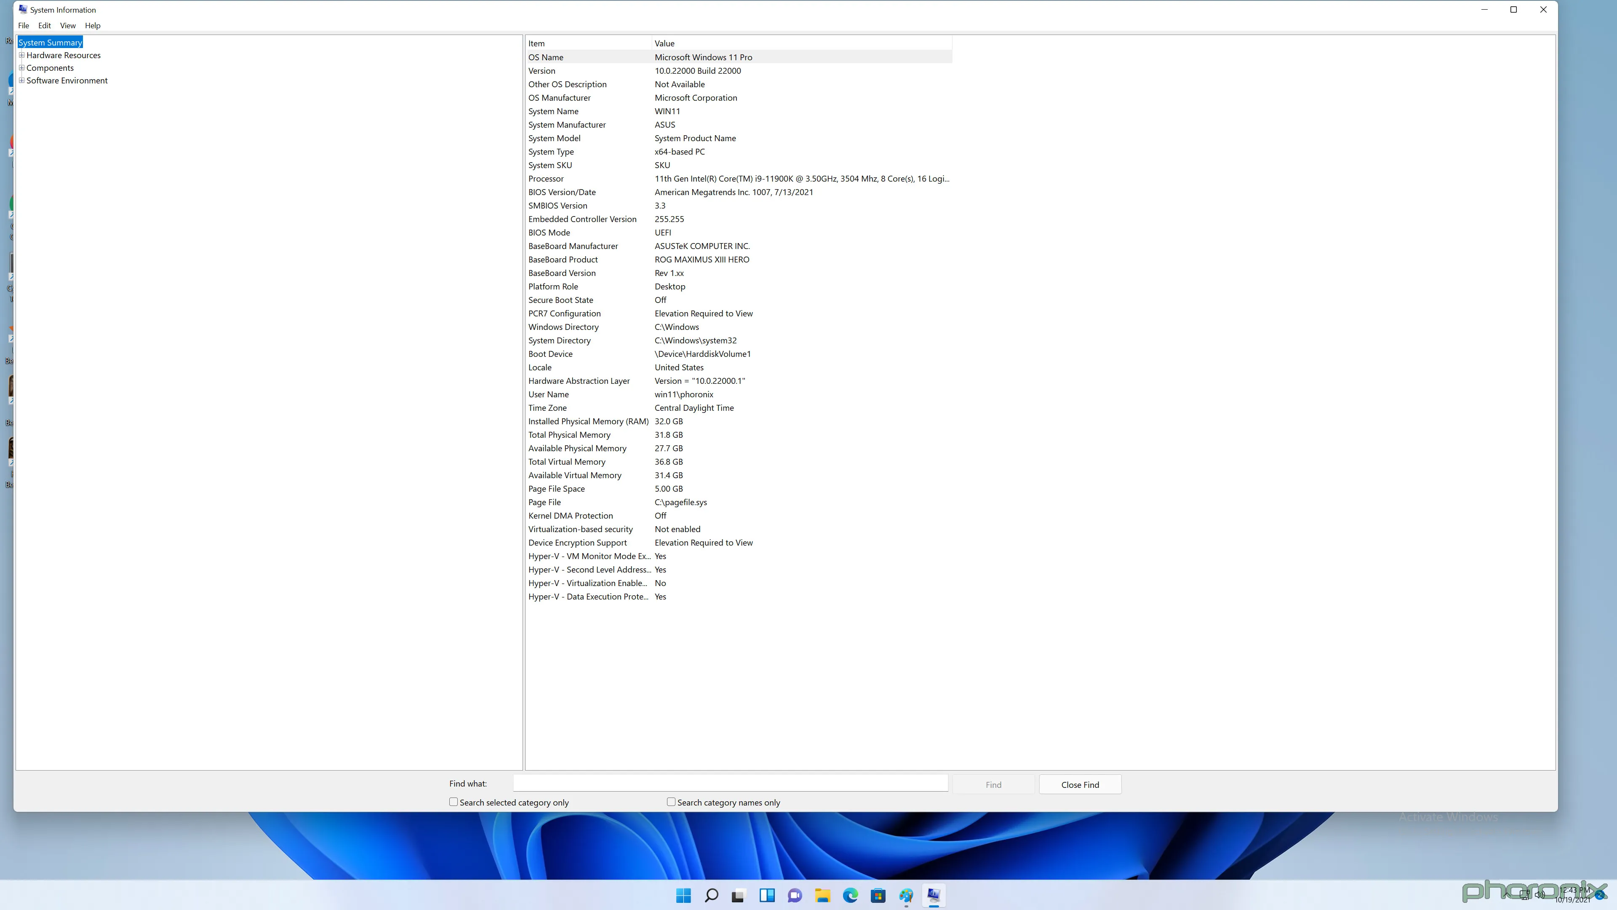Click System Information taskbar icon

(x=934, y=896)
